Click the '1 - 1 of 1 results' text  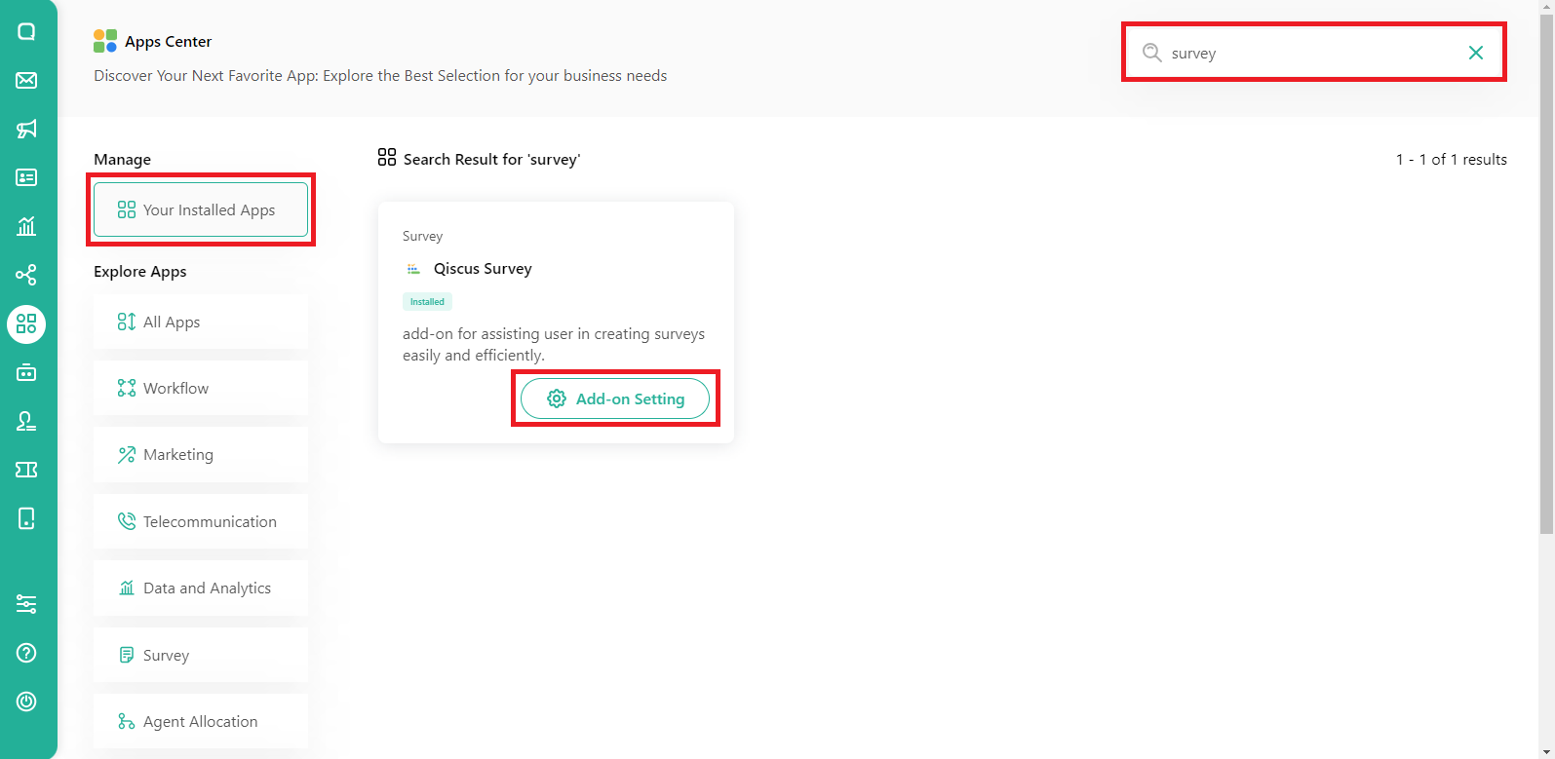[1451, 159]
